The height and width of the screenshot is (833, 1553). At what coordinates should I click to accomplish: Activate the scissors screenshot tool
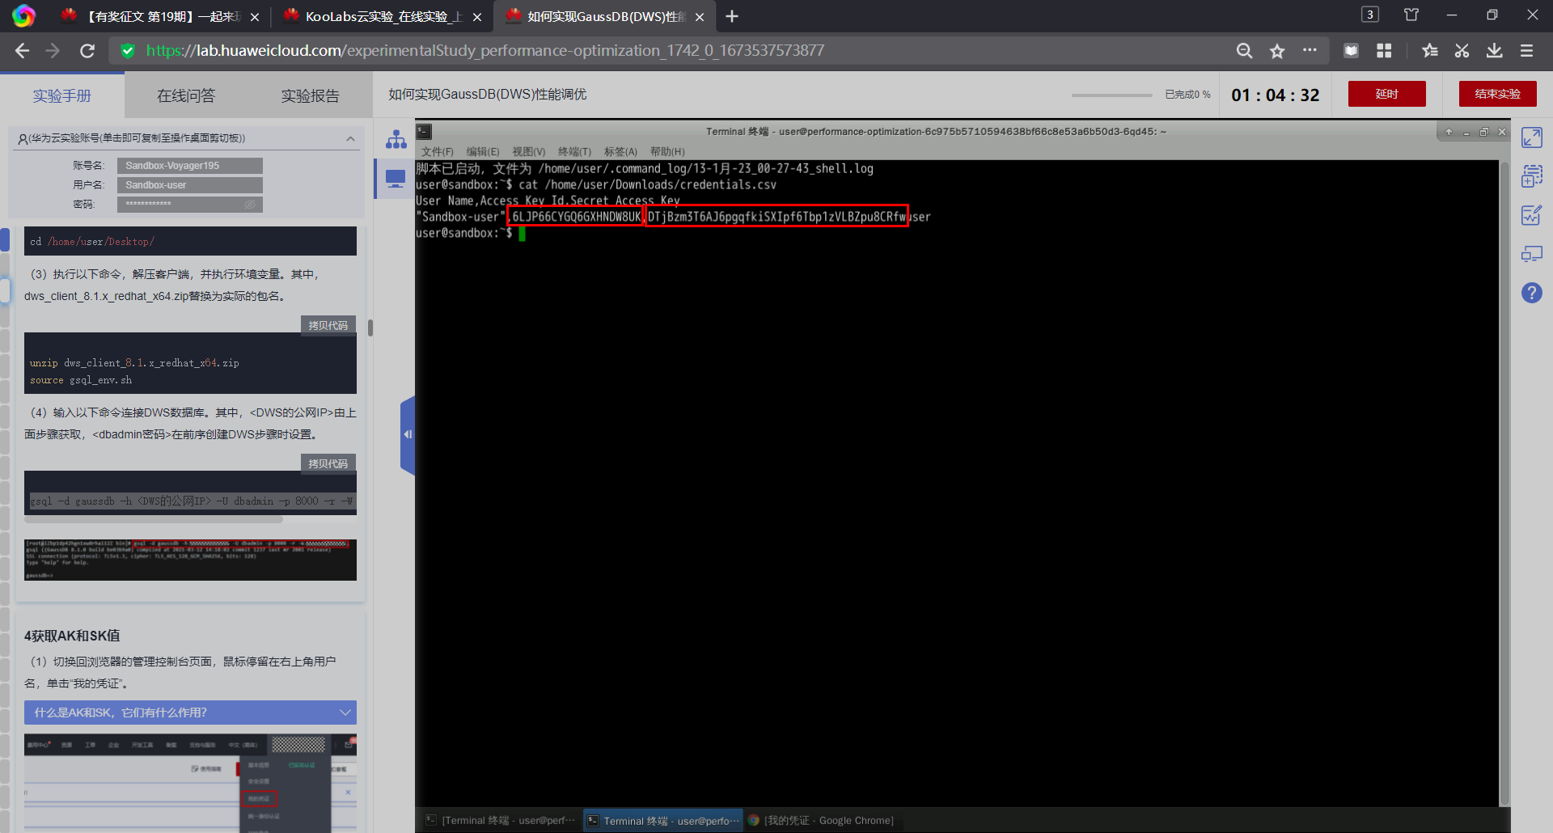(1462, 51)
